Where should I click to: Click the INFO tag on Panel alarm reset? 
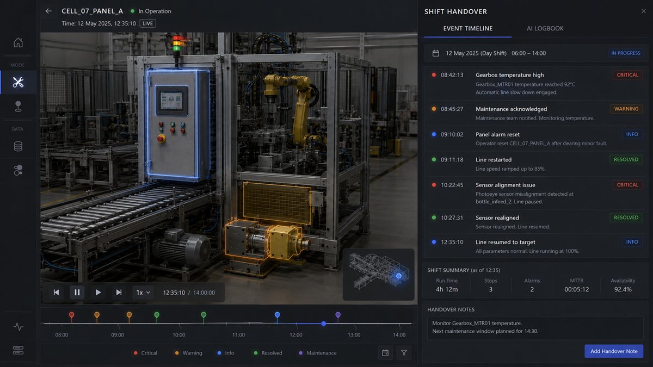(632, 134)
